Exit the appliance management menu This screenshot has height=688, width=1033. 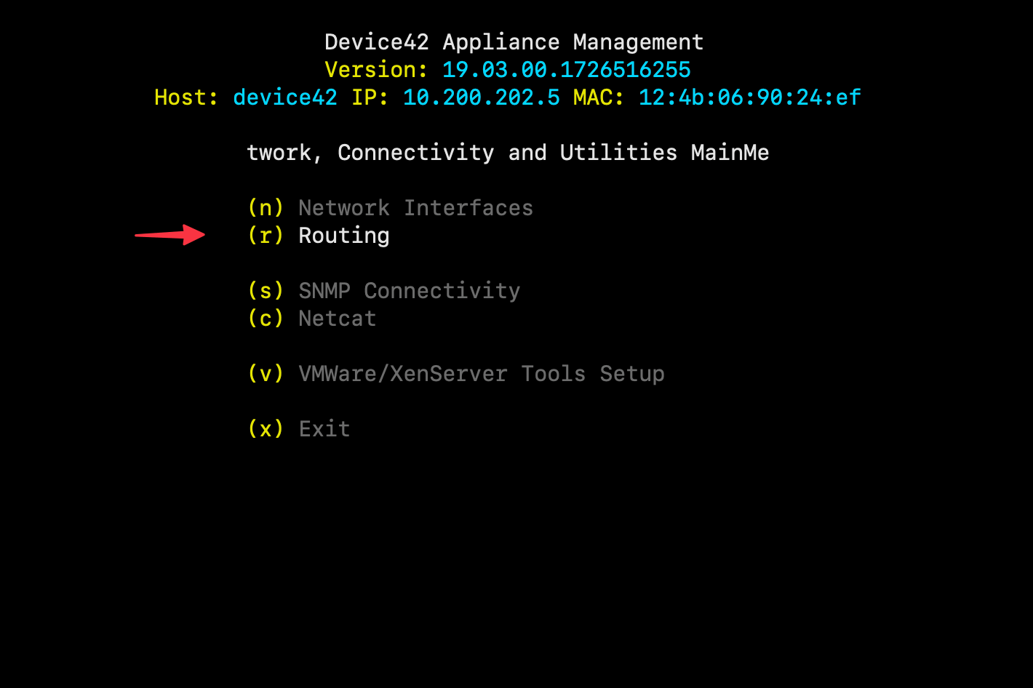point(324,428)
